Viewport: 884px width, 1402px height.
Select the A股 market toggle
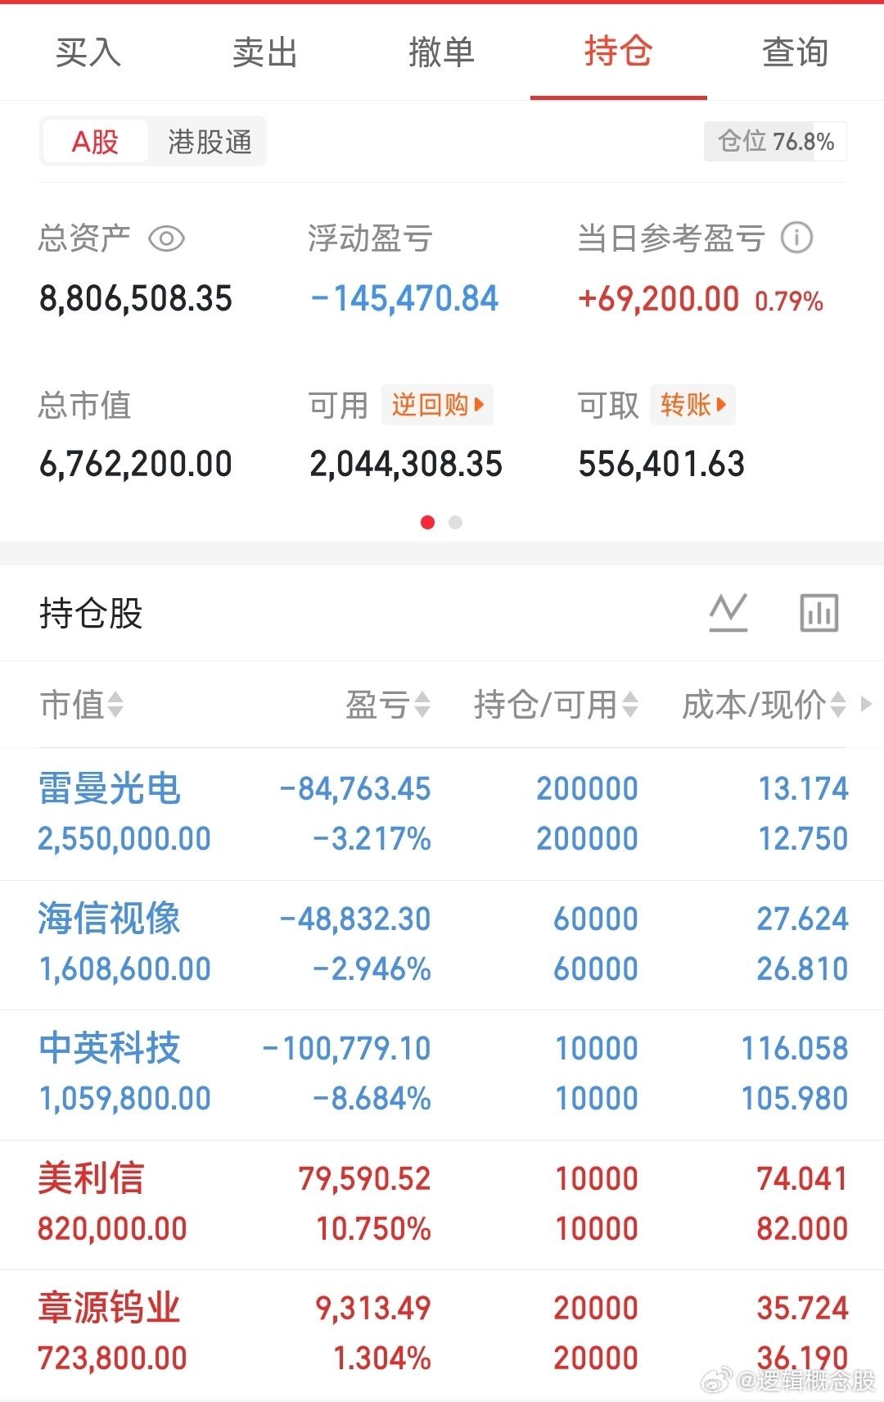click(x=95, y=142)
